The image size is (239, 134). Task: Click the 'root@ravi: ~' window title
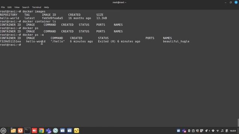tap(119, 3)
